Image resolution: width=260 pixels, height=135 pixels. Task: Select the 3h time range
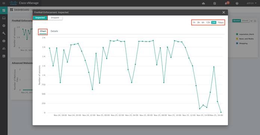click(x=198, y=22)
